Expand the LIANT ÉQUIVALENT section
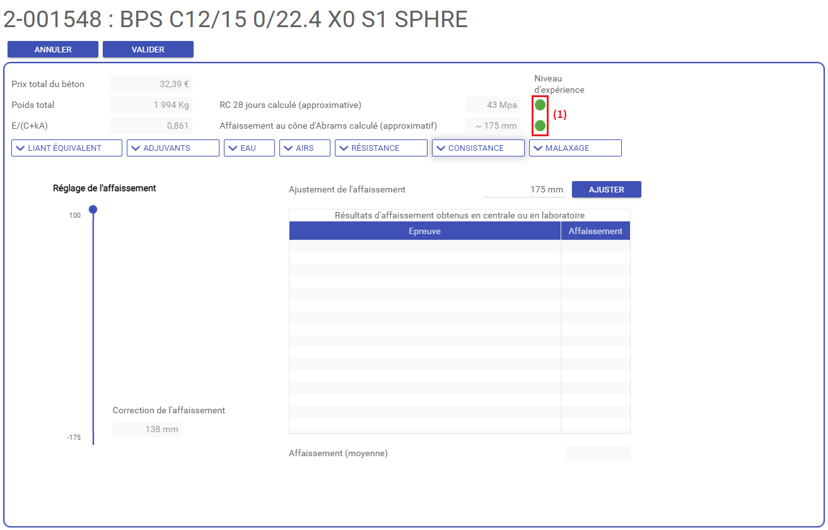 (x=66, y=148)
